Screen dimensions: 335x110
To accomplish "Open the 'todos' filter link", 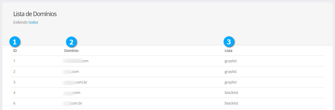I will 33,22.
